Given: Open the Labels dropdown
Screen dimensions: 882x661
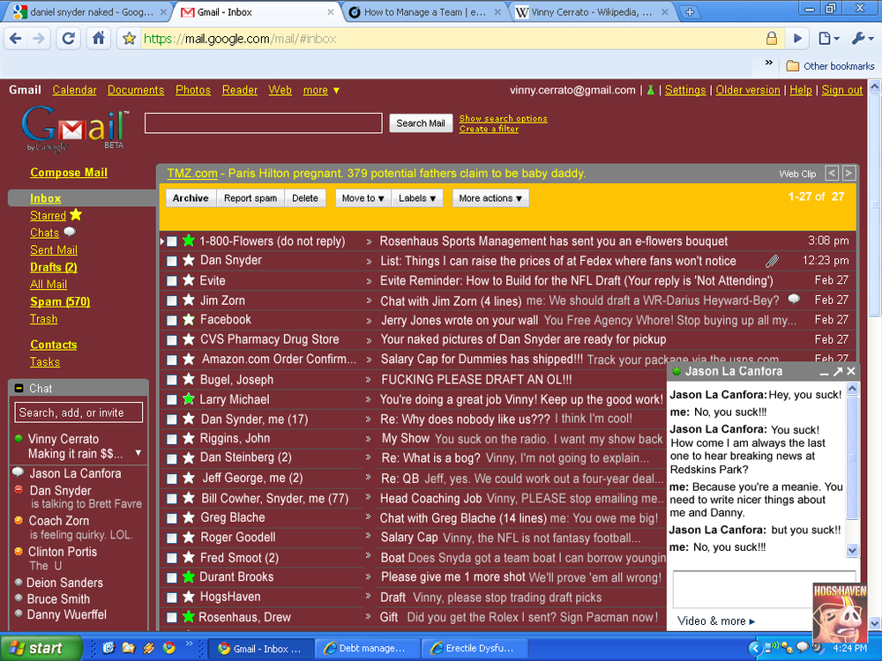Looking at the screenshot, I should 417,197.
